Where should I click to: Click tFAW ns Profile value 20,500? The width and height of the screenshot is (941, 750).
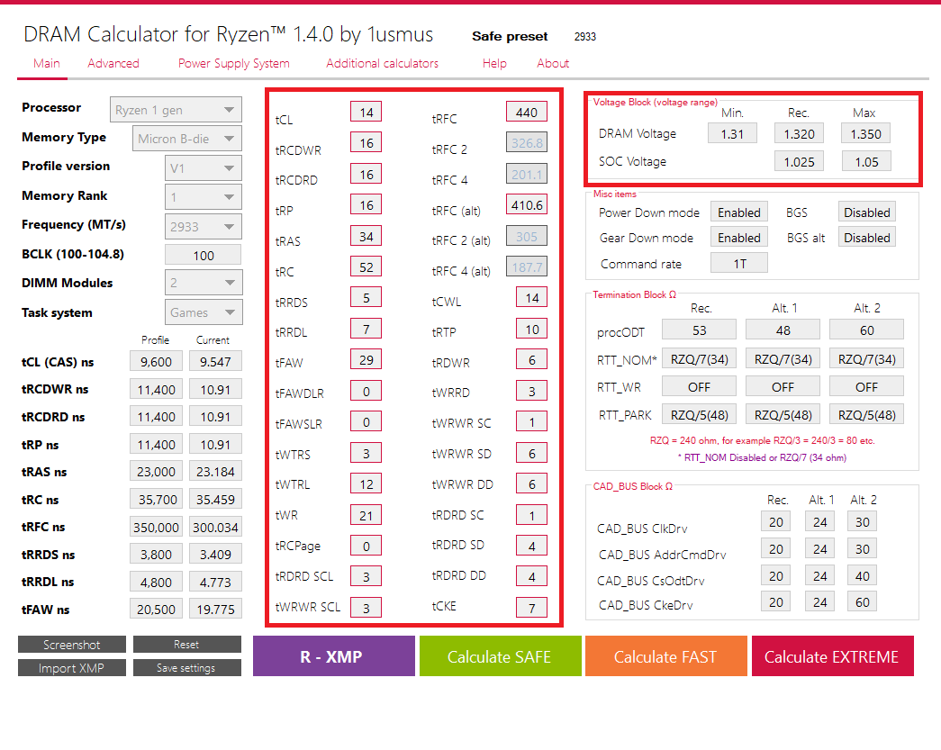156,609
